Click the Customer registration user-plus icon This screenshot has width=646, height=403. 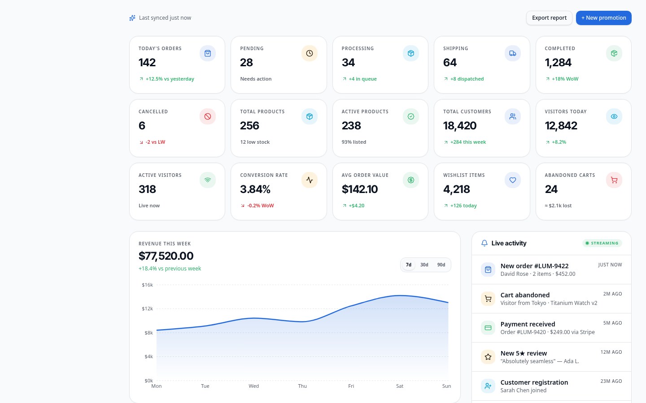tap(488, 386)
